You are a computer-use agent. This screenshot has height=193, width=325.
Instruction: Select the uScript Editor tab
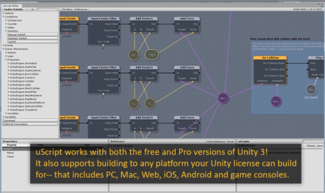tap(11, 6)
